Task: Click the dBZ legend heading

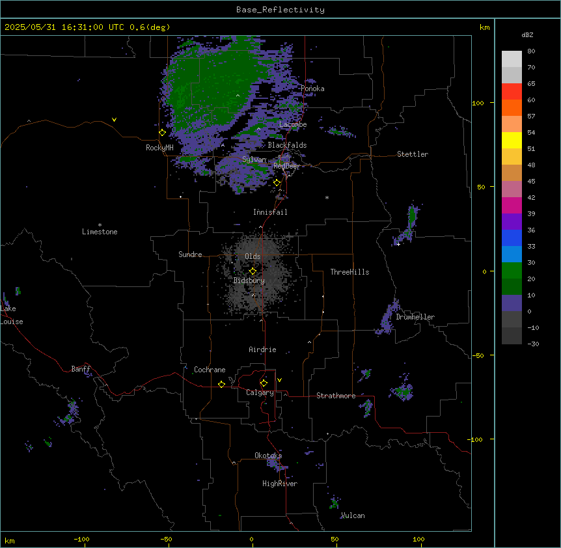Action: click(527, 34)
